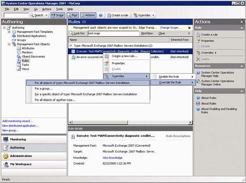The image size is (246, 183).
Task: Close the Look for search bar
Action: pos(189,33)
